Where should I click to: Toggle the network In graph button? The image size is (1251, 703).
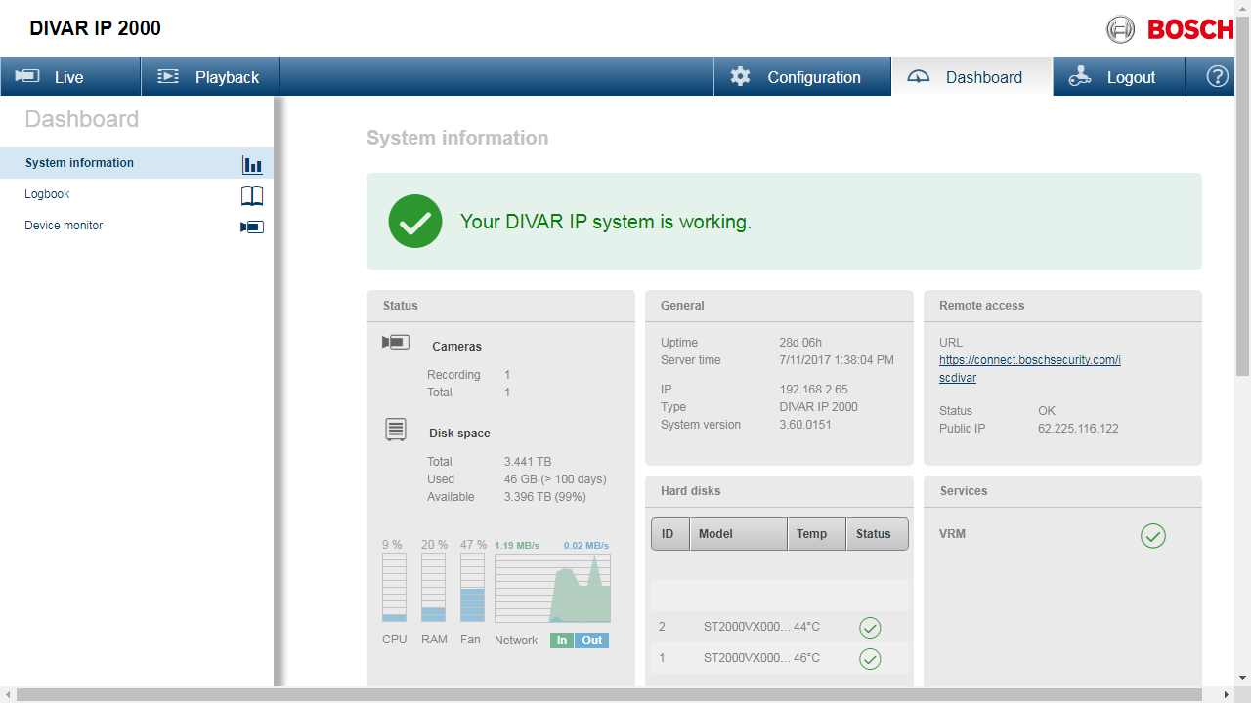(x=562, y=641)
